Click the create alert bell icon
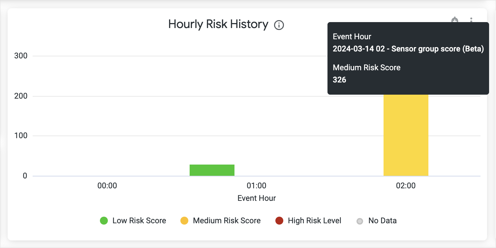 (x=455, y=20)
